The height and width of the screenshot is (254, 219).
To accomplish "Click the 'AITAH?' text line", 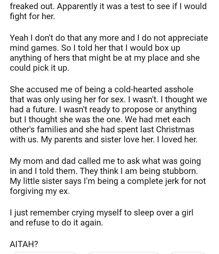I will point(24,244).
